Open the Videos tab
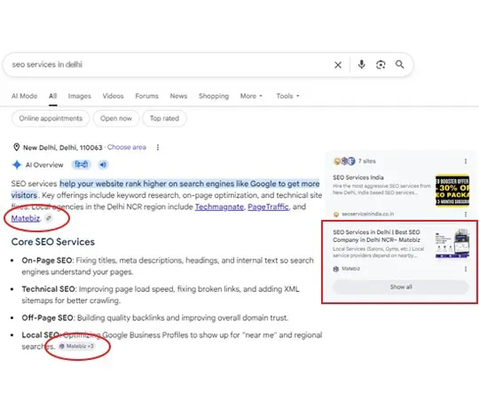This screenshot has height=399, width=479. (x=113, y=96)
